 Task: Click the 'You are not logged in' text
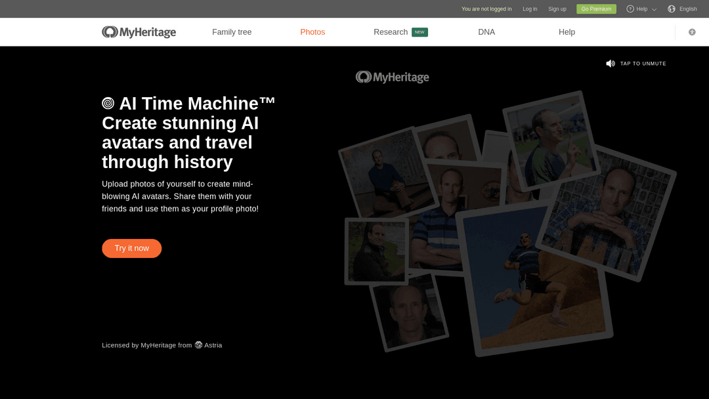tap(486, 9)
